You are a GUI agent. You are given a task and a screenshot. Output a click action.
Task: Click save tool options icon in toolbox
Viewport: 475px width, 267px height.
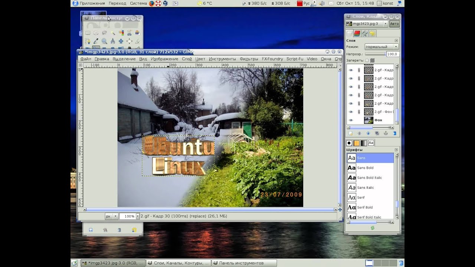[x=91, y=230]
